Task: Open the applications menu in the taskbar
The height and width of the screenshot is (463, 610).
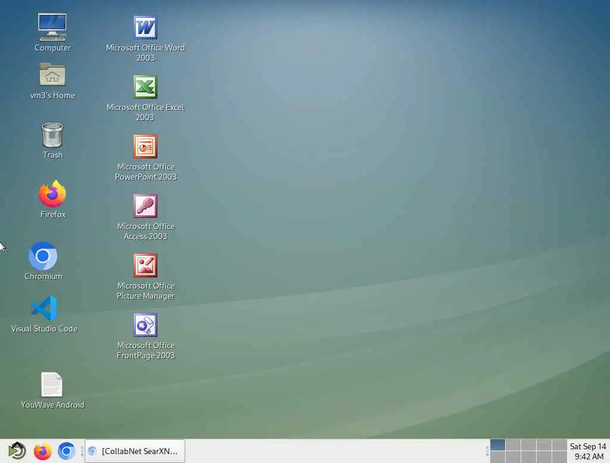Action: (x=17, y=451)
